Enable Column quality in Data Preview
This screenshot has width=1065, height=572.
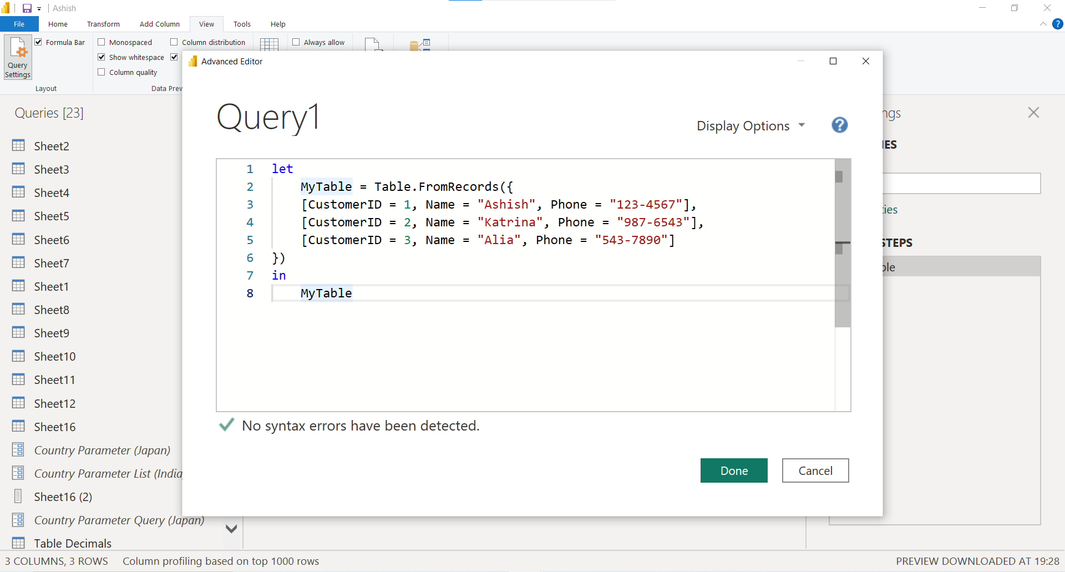[x=102, y=72]
